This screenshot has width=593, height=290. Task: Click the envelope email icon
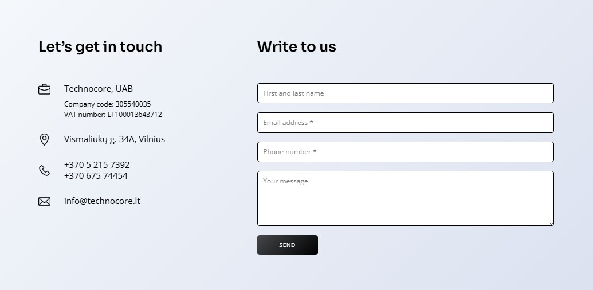pyautogui.click(x=44, y=202)
